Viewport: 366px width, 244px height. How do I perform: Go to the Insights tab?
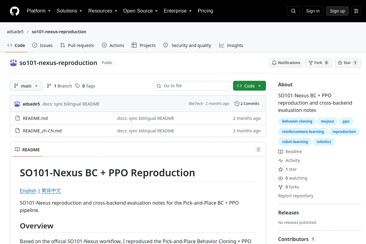pos(231,45)
